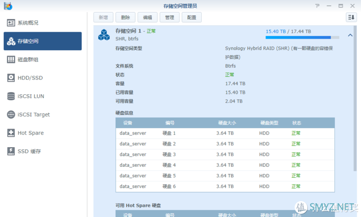
Task: Click the 状态 column header in 硬盘信息
Action: point(297,123)
